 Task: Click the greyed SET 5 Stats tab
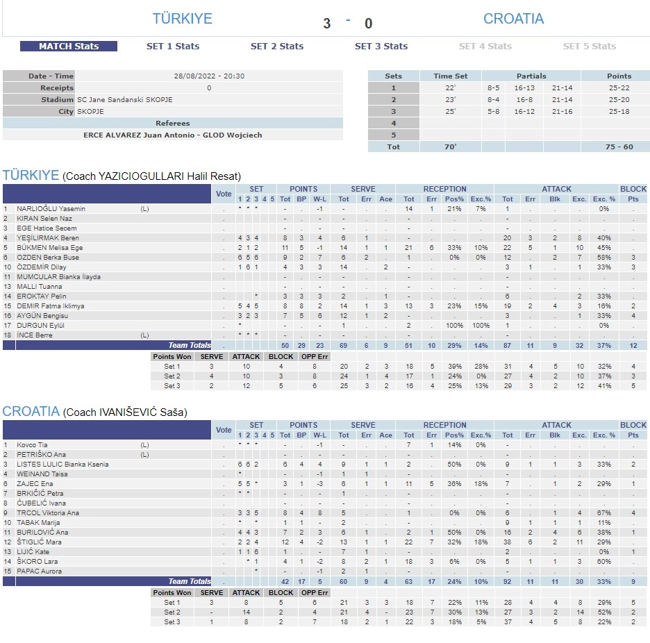click(x=590, y=47)
